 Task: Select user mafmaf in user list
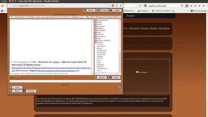(100, 34)
